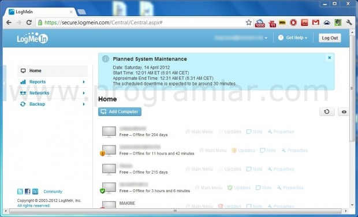Viewport: 358px width, 217px height.
Task: Click the Add Computer button
Action: (120, 111)
